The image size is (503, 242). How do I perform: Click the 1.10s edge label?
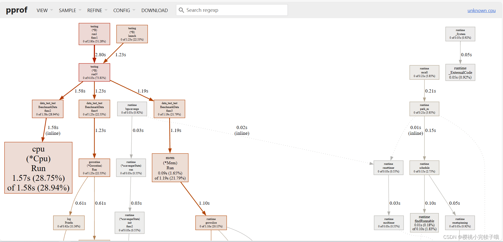(204, 203)
